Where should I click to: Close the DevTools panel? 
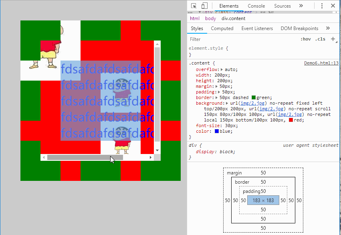(333, 6)
